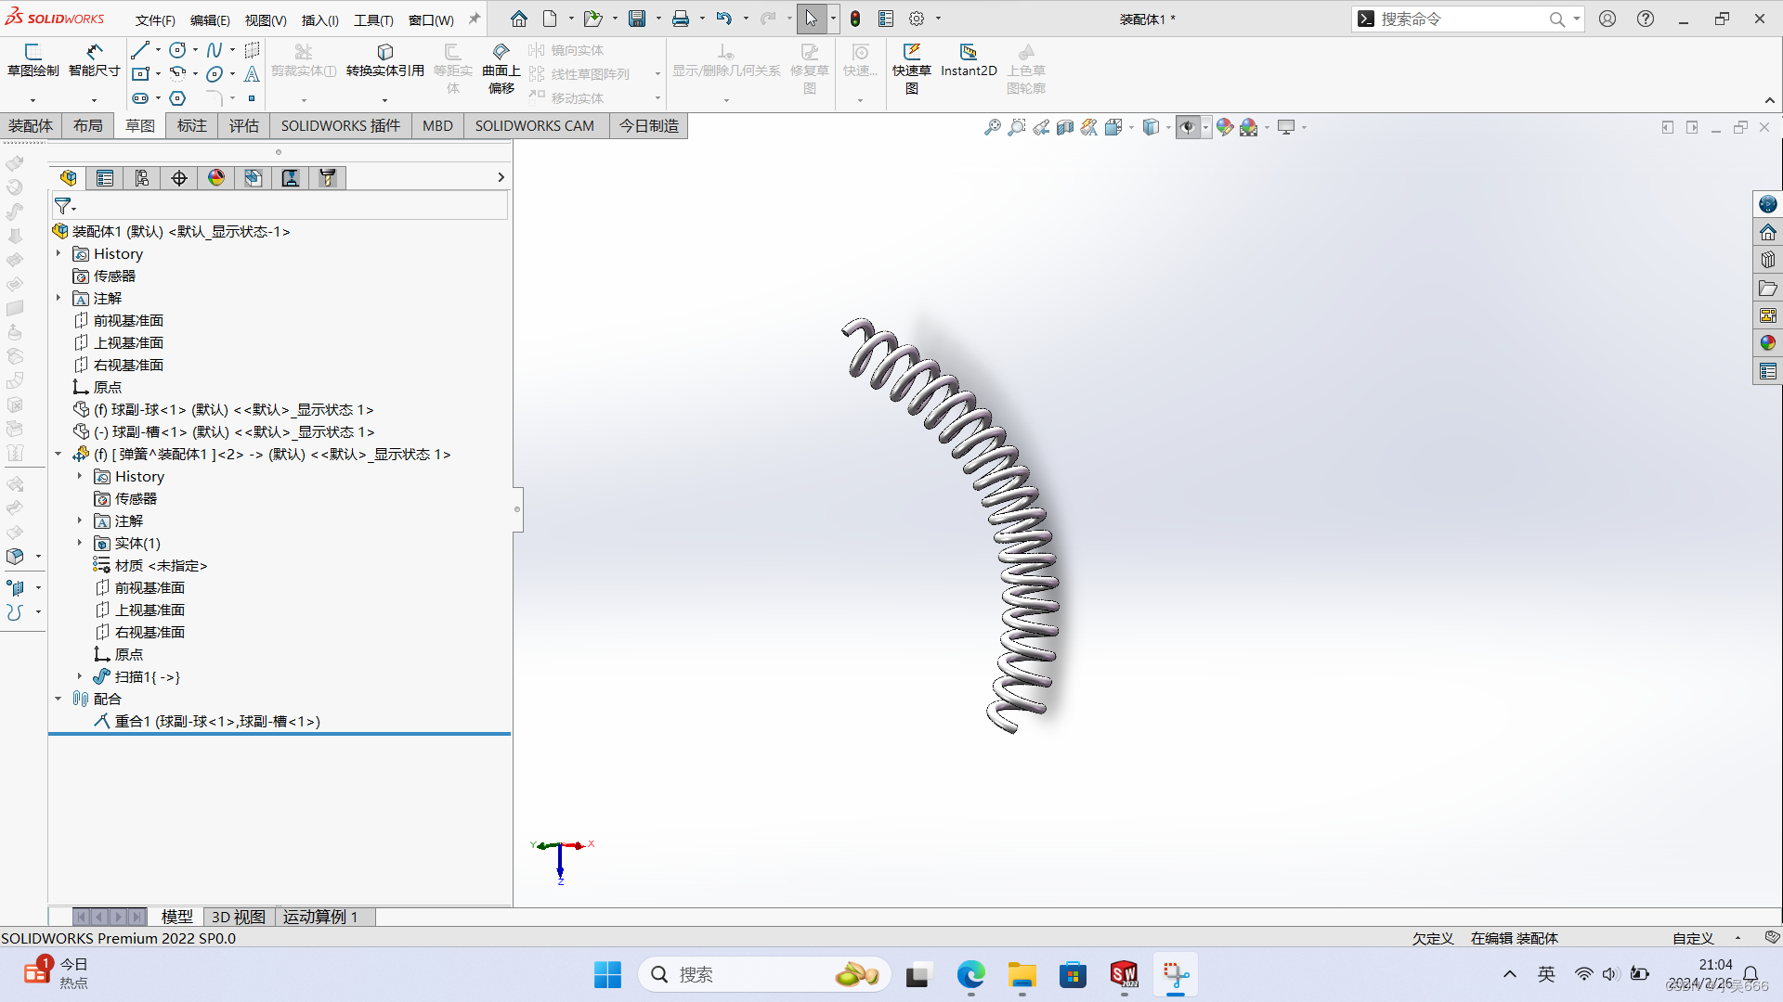
Task: Expand the 扫描1 sweep feature
Action: click(80, 676)
